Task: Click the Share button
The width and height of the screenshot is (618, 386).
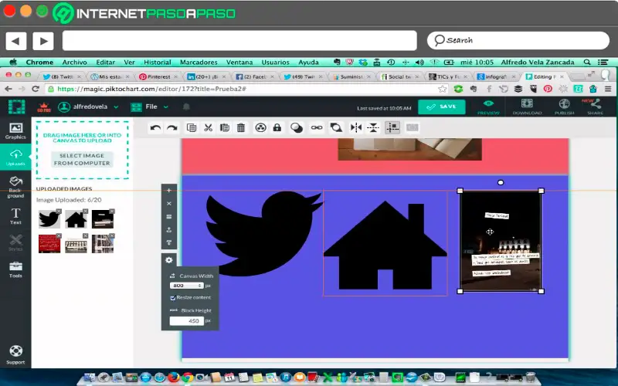Action: 595,107
